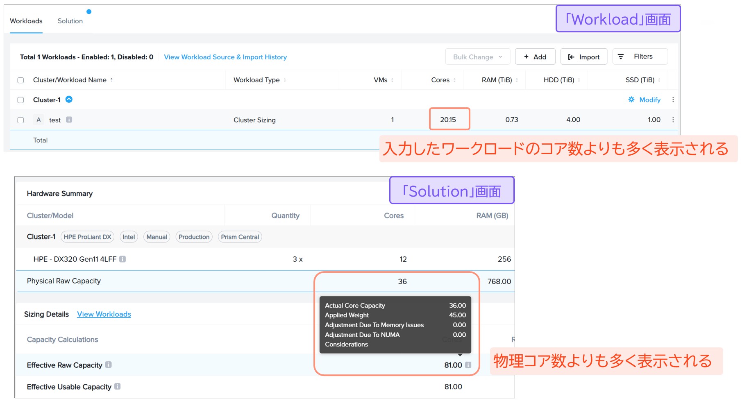
Task: Toggle the select-all header checkbox
Action: click(x=20, y=80)
